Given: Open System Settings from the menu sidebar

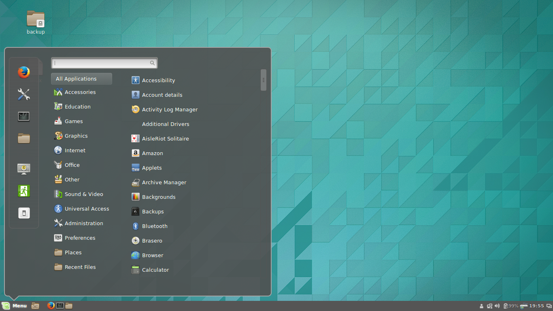Looking at the screenshot, I should point(23,94).
